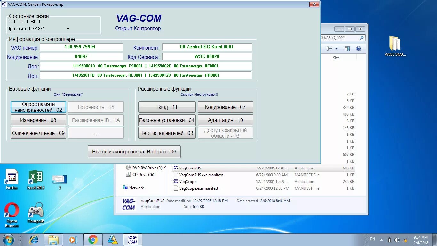Select the desktop shortcut named 2
Screen dimensions: 437x246
tap(60, 182)
